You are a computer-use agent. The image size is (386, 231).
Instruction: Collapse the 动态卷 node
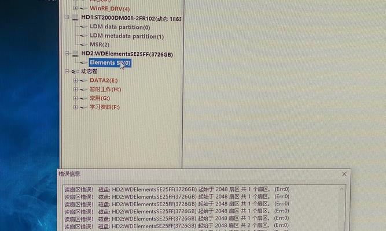coord(67,71)
